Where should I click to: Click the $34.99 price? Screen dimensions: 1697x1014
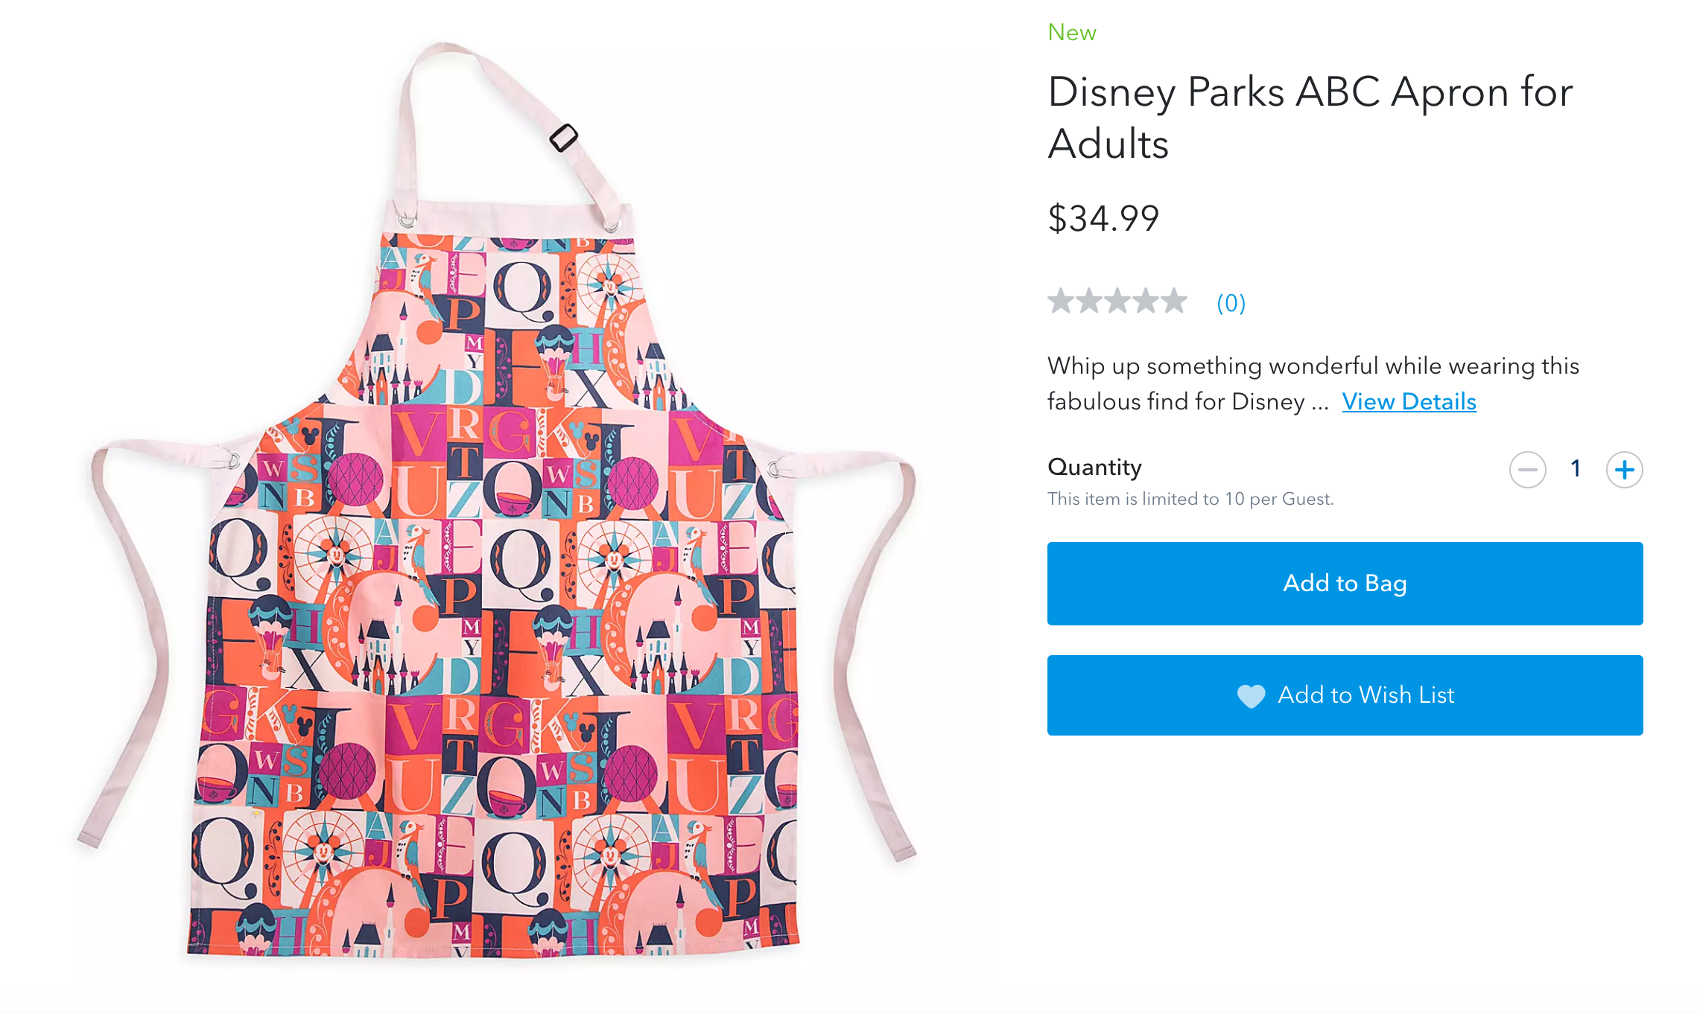[1103, 219]
